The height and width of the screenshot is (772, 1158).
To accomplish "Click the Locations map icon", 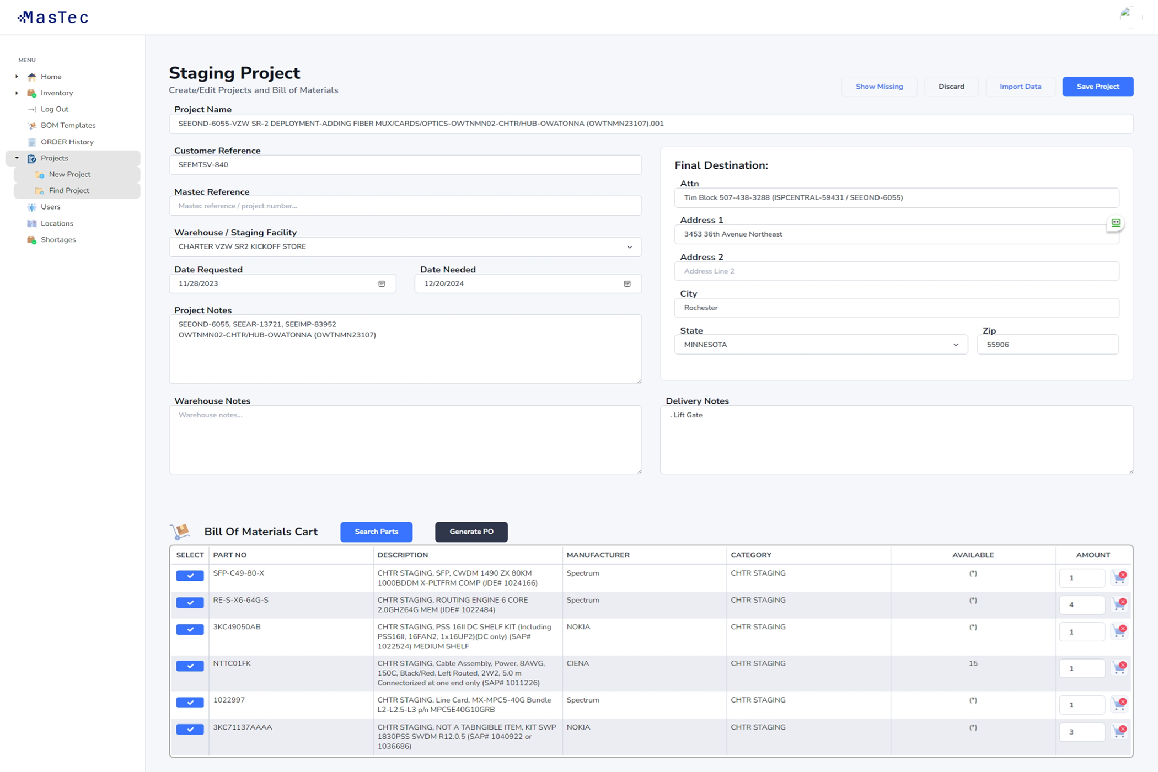I will pyautogui.click(x=32, y=223).
